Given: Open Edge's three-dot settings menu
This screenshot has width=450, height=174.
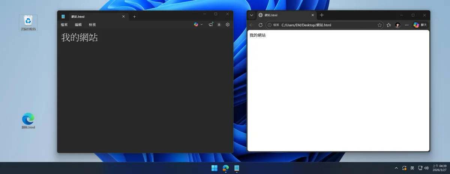Looking at the screenshot, I should [x=406, y=25].
